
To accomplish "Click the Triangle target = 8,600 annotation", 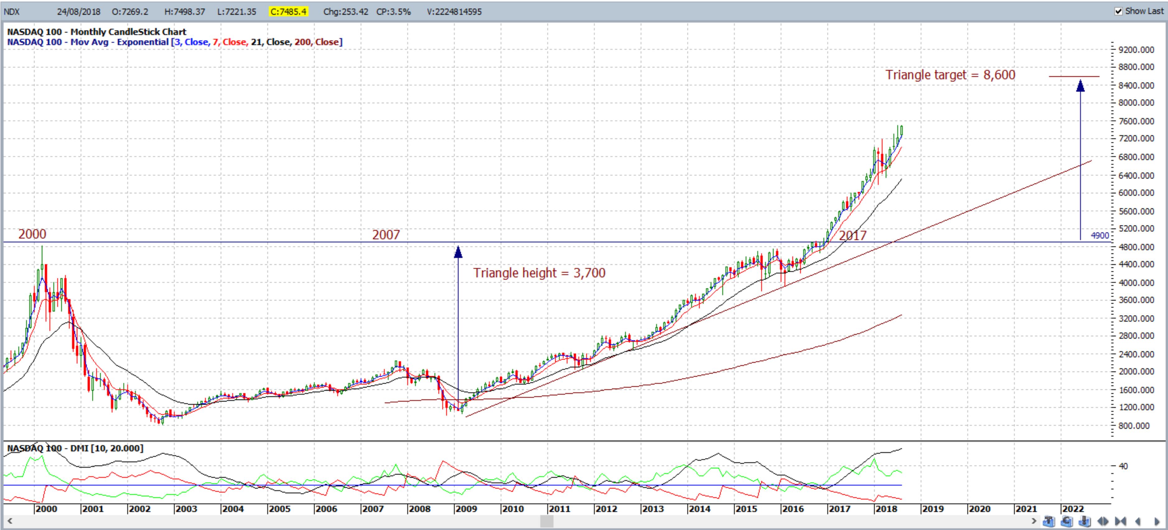I will click(x=950, y=75).
